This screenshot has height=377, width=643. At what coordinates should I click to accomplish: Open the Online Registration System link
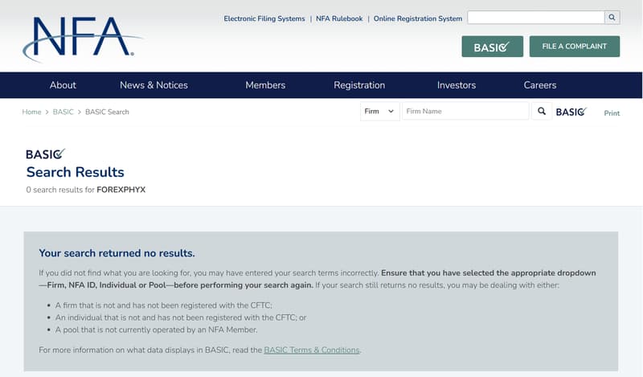click(418, 18)
